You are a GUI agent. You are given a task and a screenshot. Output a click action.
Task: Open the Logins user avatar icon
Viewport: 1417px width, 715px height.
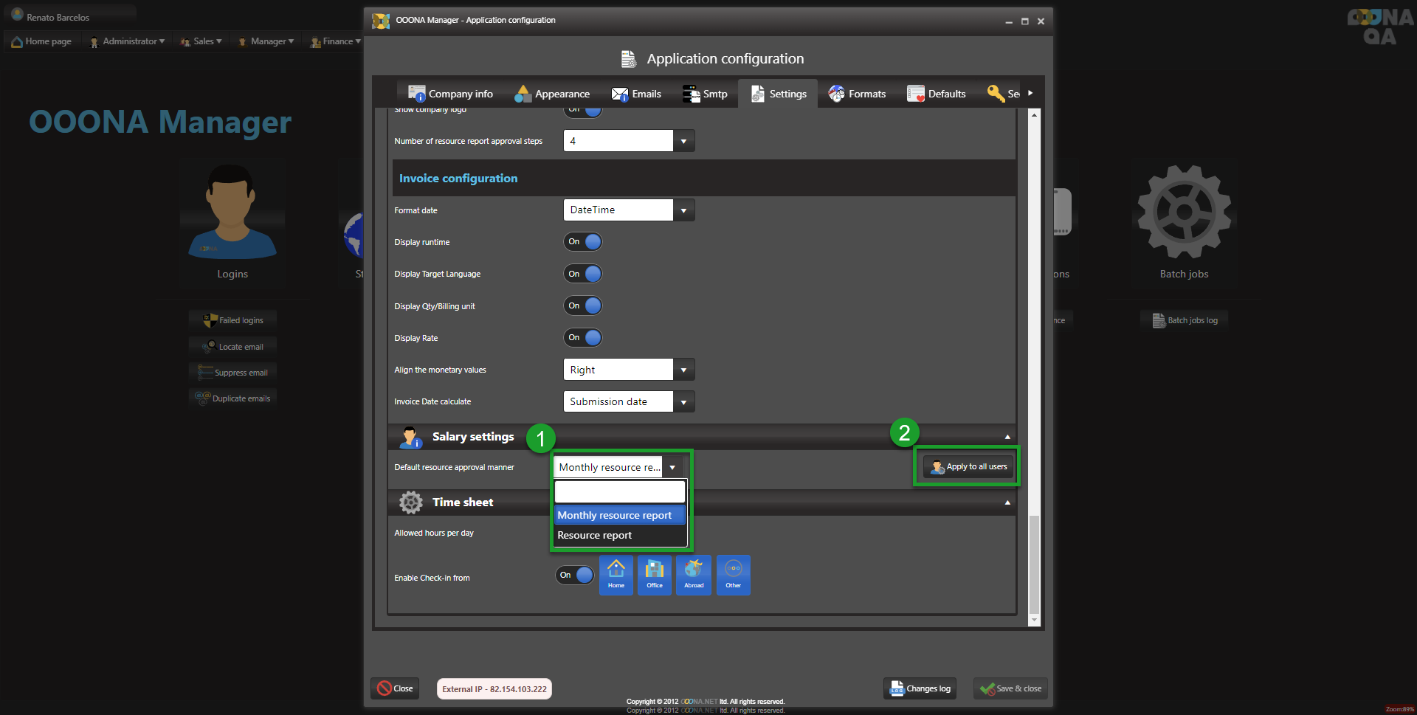tap(232, 213)
